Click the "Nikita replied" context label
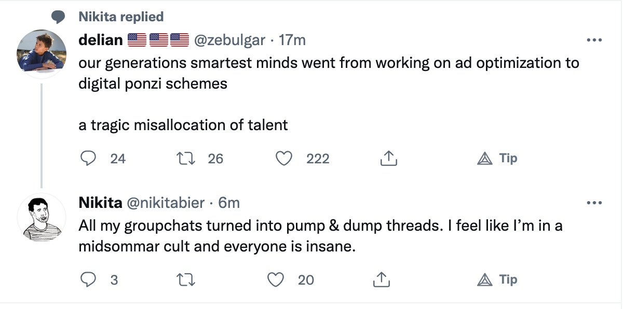Image resolution: width=624 pixels, height=309 pixels. [121, 17]
